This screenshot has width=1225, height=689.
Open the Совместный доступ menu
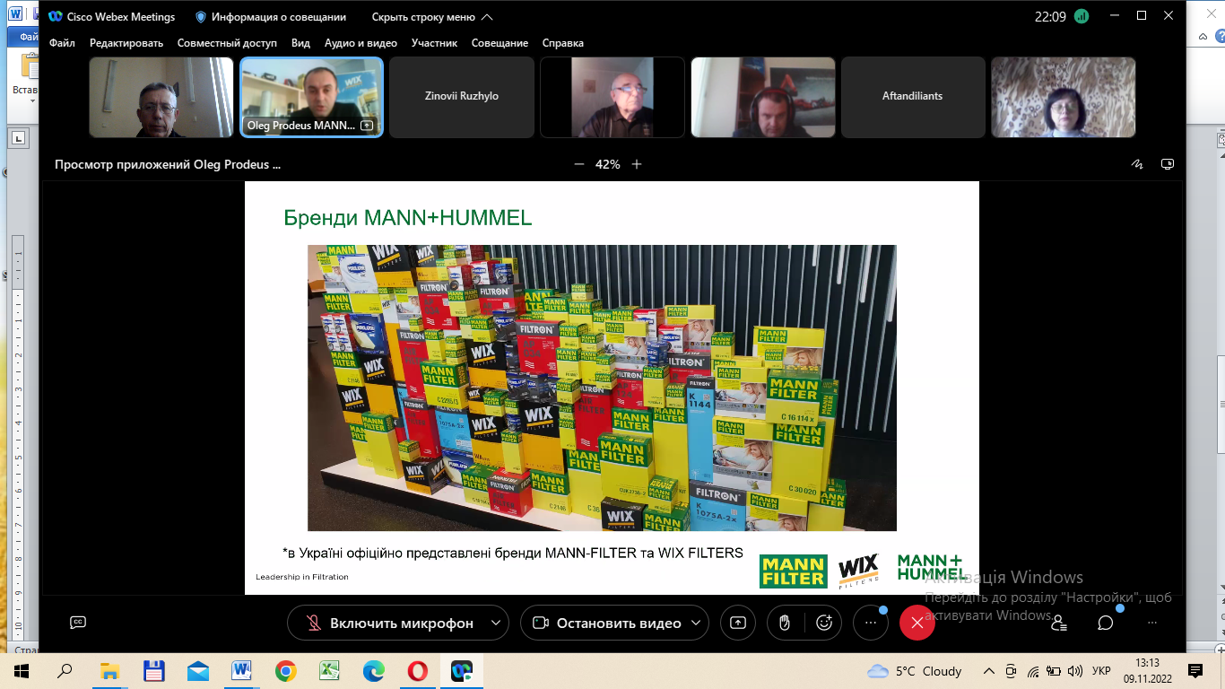coord(227,43)
